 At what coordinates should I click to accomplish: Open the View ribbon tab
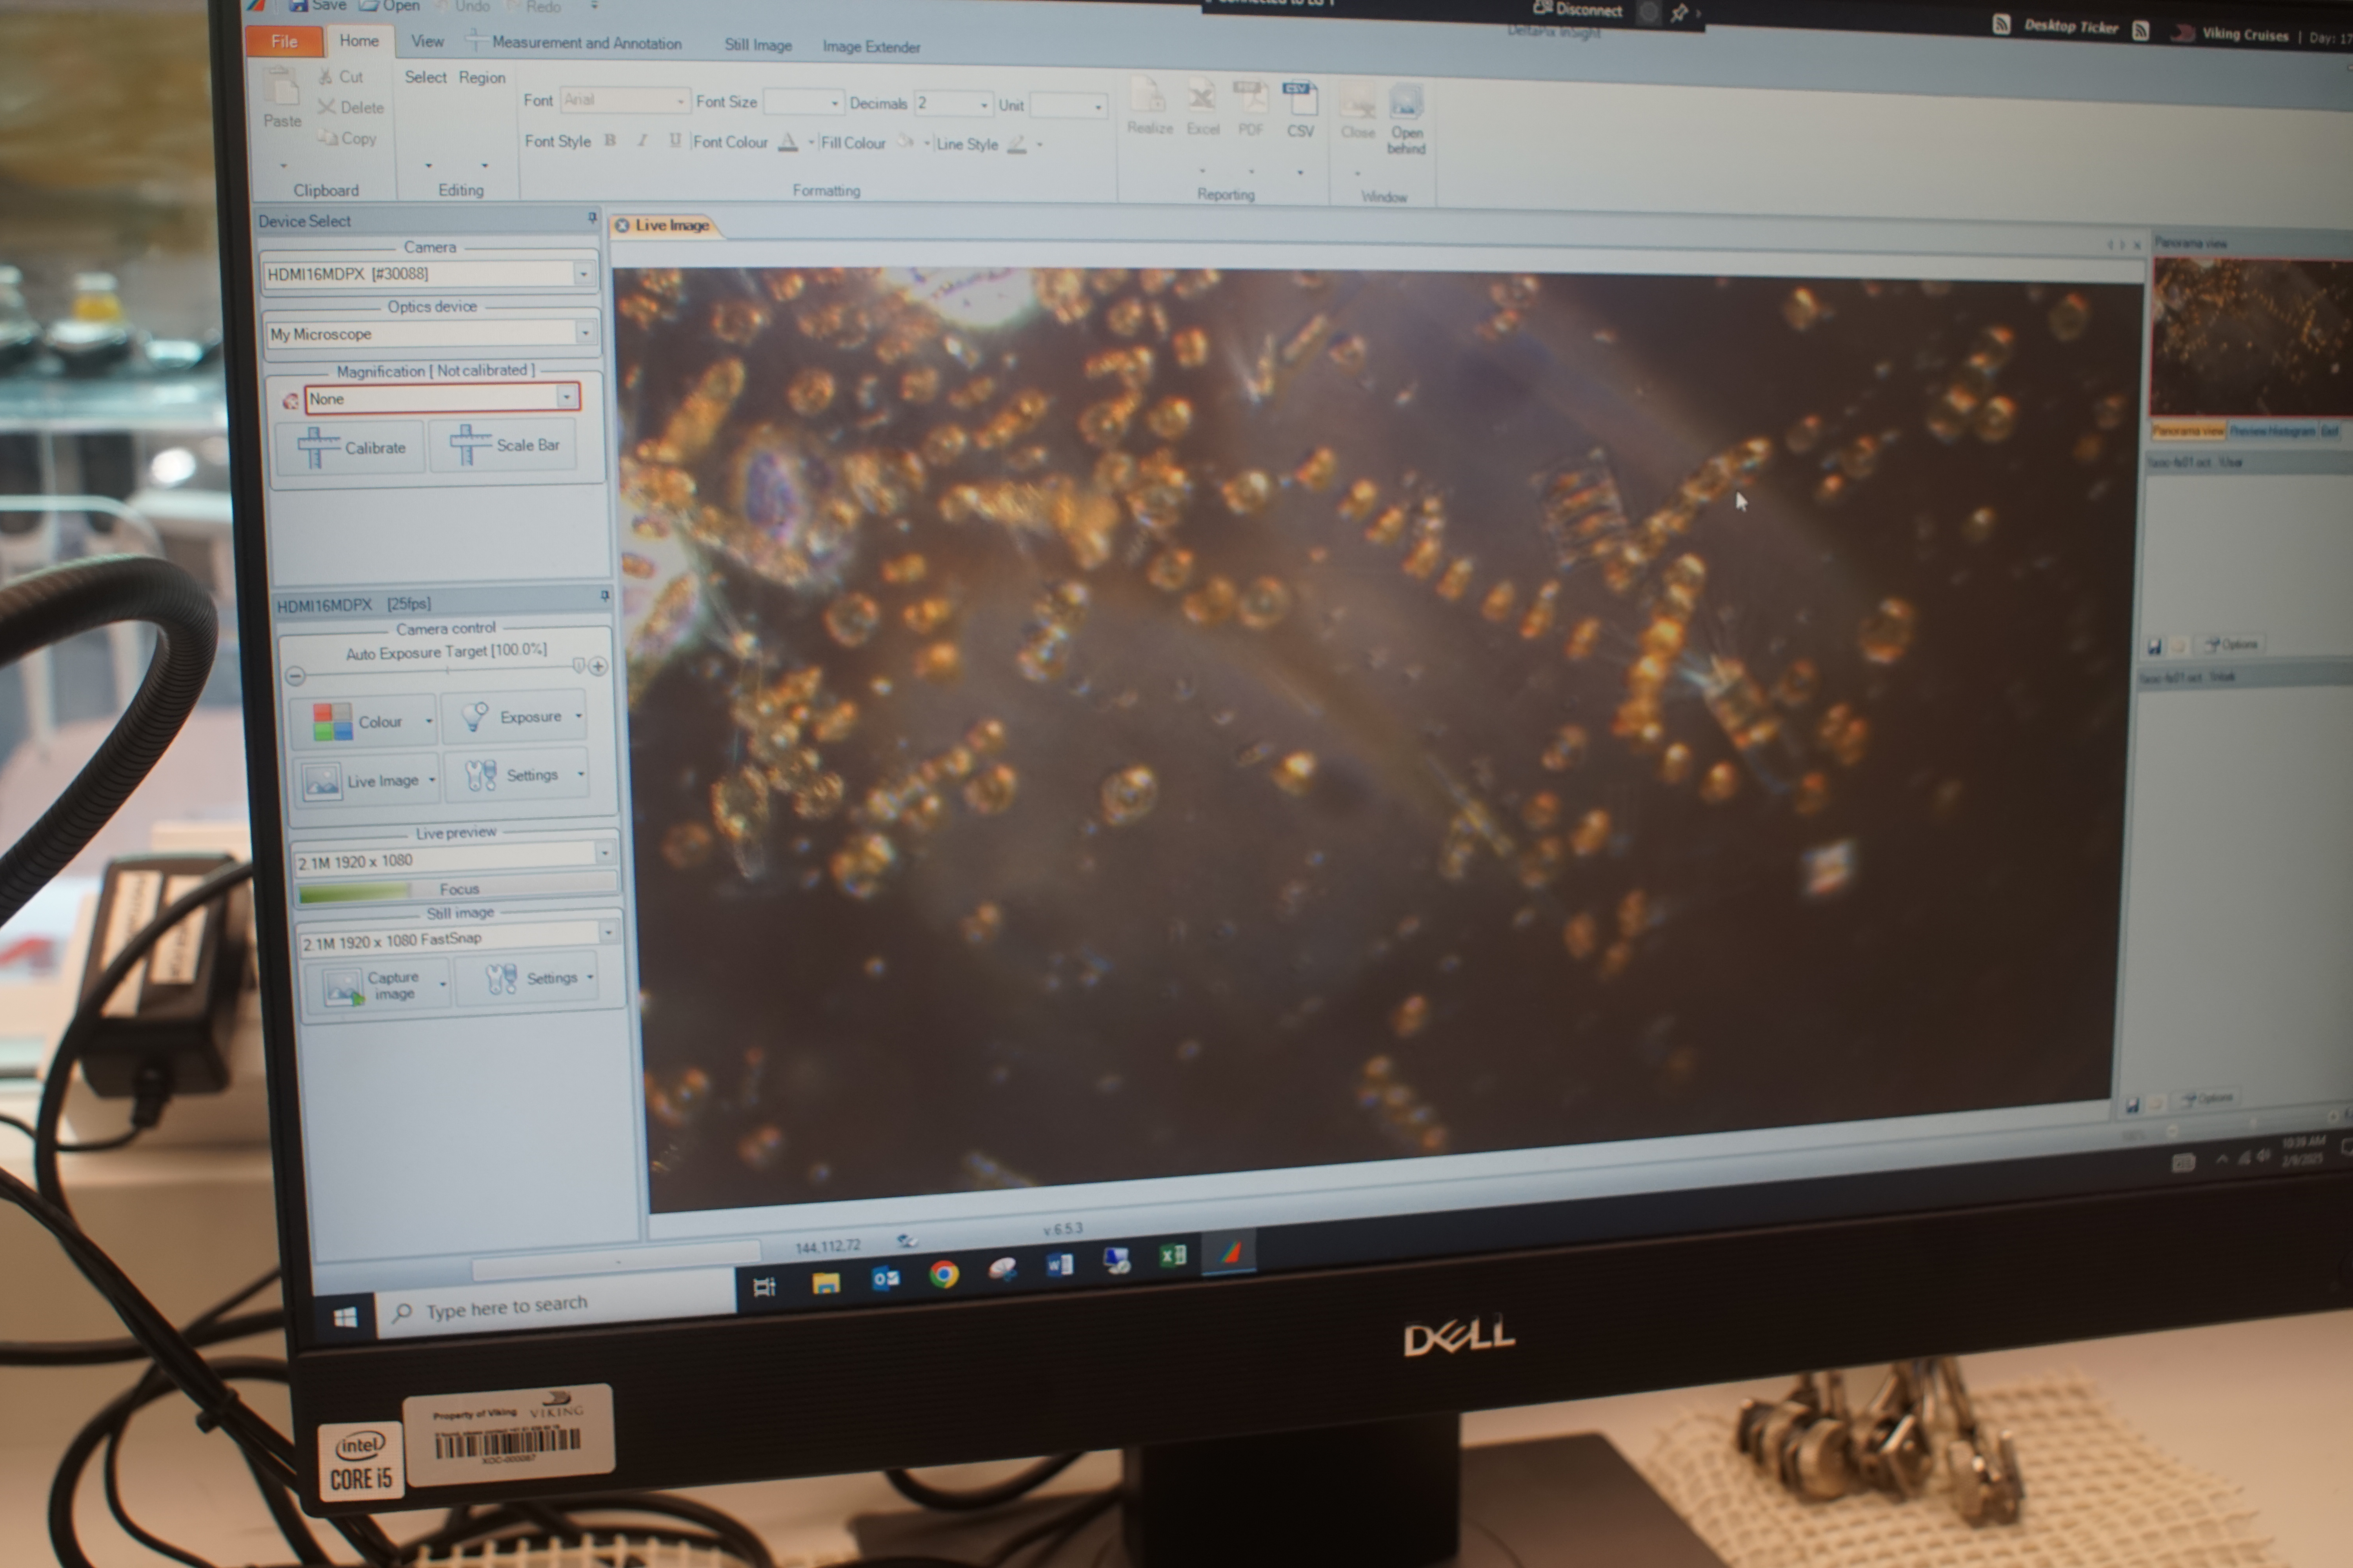(427, 42)
